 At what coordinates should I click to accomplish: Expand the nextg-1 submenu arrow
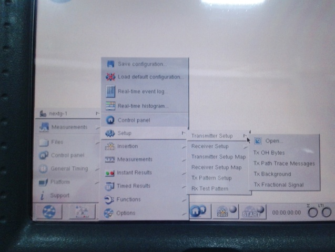(97, 114)
